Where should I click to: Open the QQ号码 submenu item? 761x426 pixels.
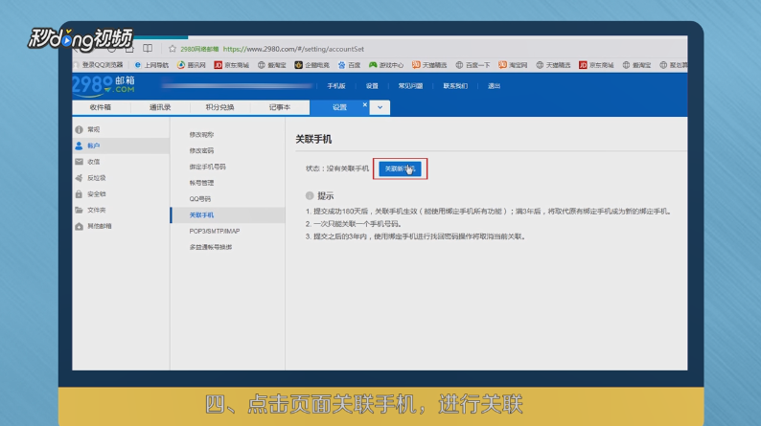point(200,199)
